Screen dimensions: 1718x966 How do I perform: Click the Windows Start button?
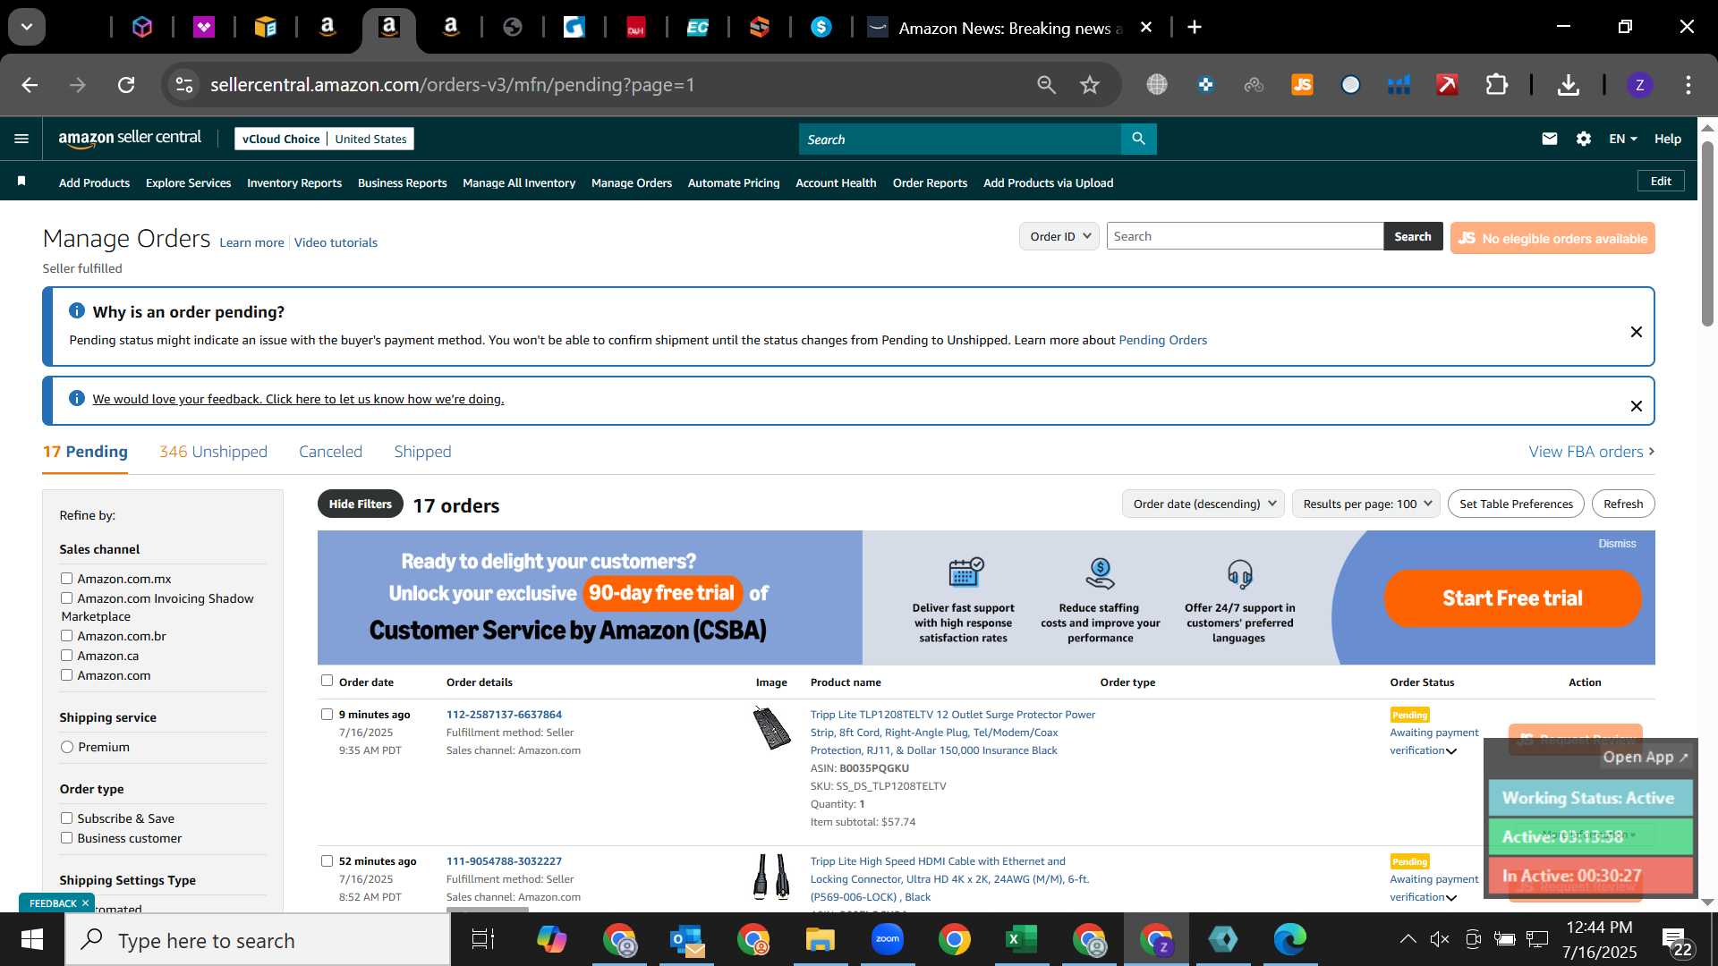[x=32, y=939]
